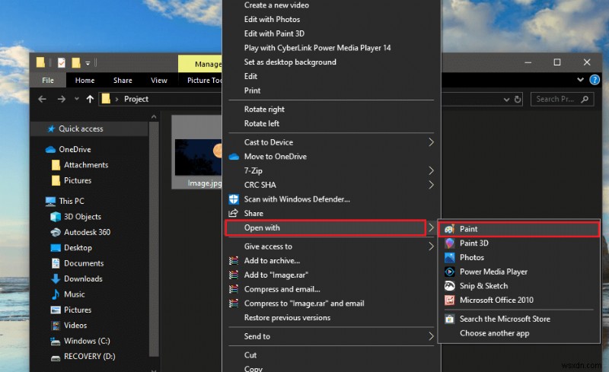Refresh the Project folder view
The height and width of the screenshot is (372, 609).
click(518, 100)
